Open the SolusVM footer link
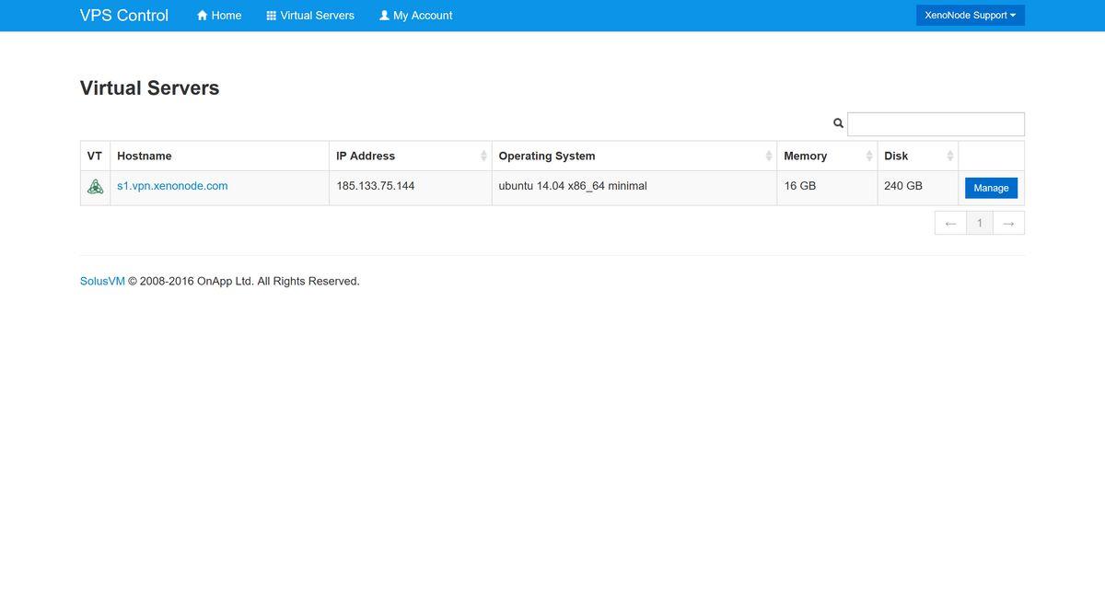 pos(102,282)
